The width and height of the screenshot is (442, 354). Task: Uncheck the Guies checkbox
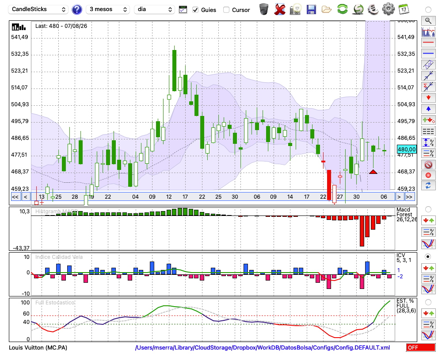(x=195, y=10)
